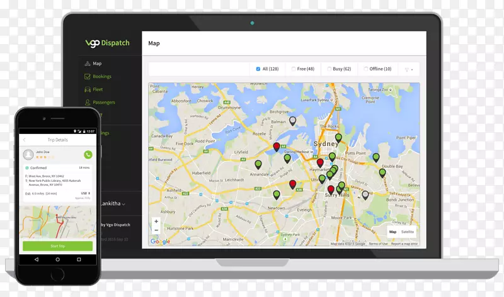Enable the Free (48) filter
This screenshot has width=504, height=297.
click(x=294, y=69)
